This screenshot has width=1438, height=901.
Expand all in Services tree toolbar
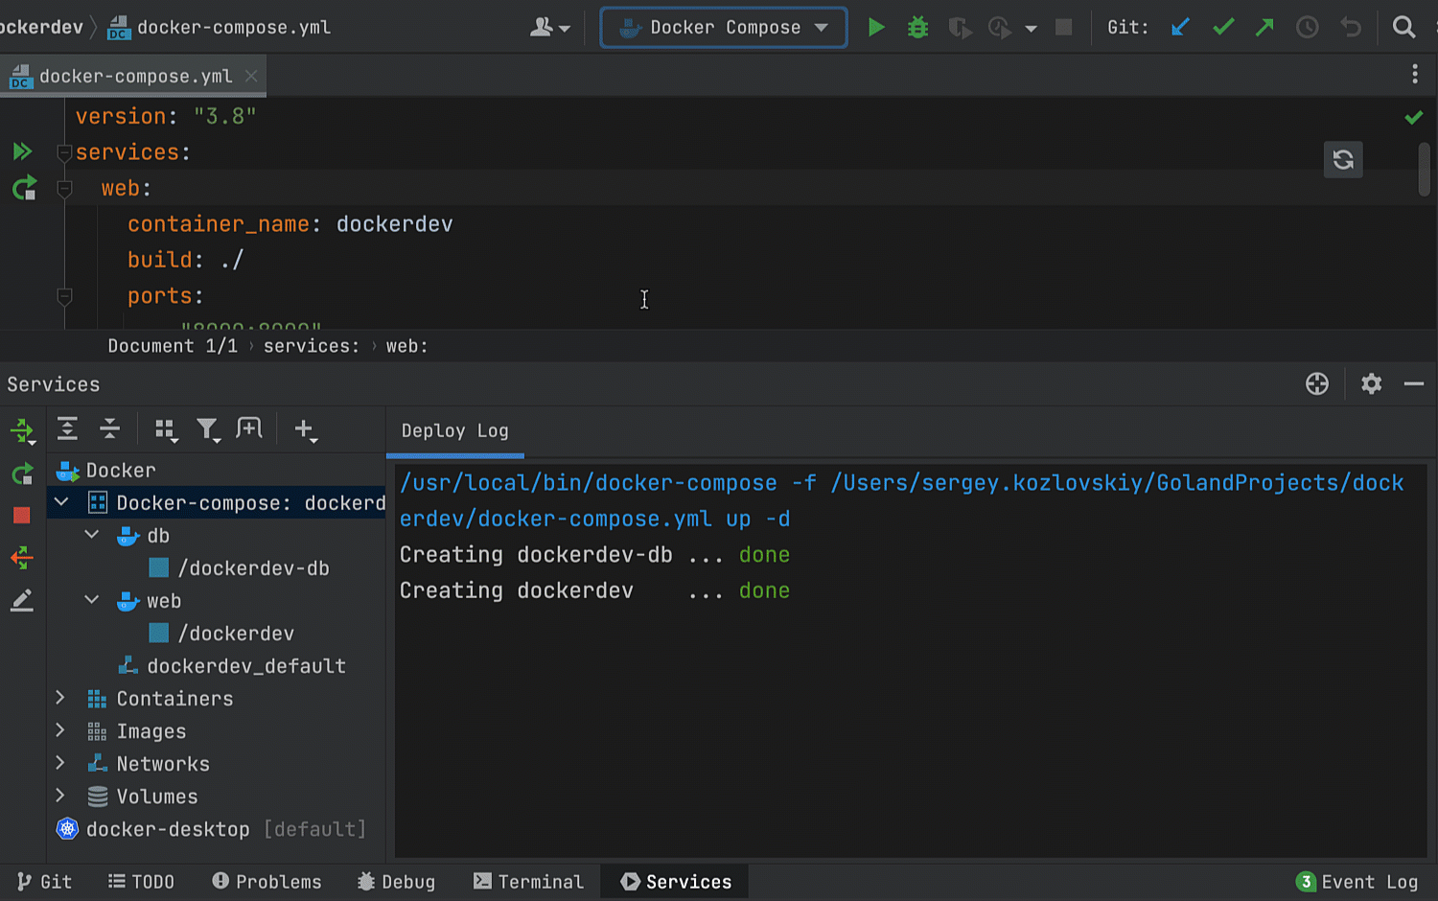pyautogui.click(x=67, y=428)
